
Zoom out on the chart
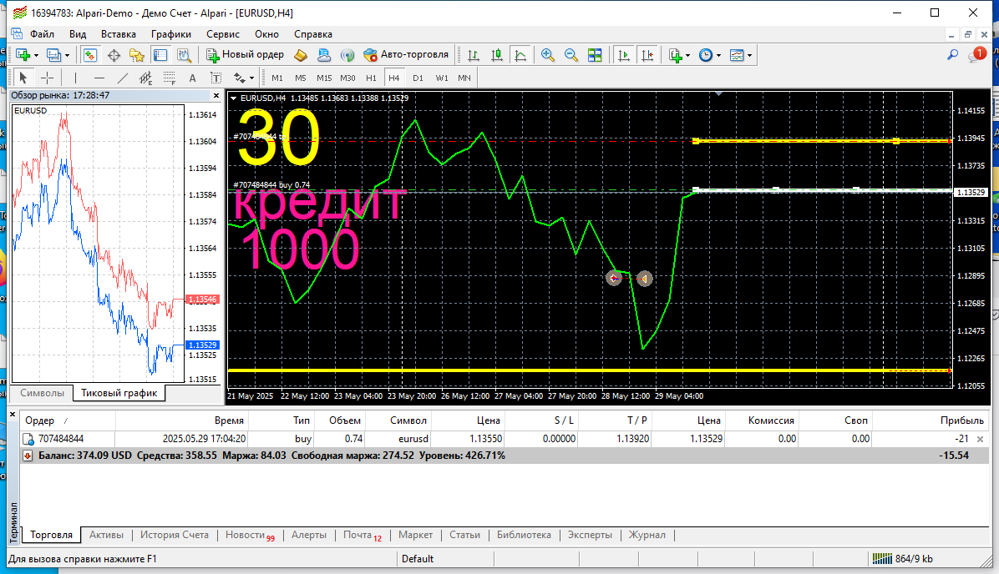(x=570, y=55)
